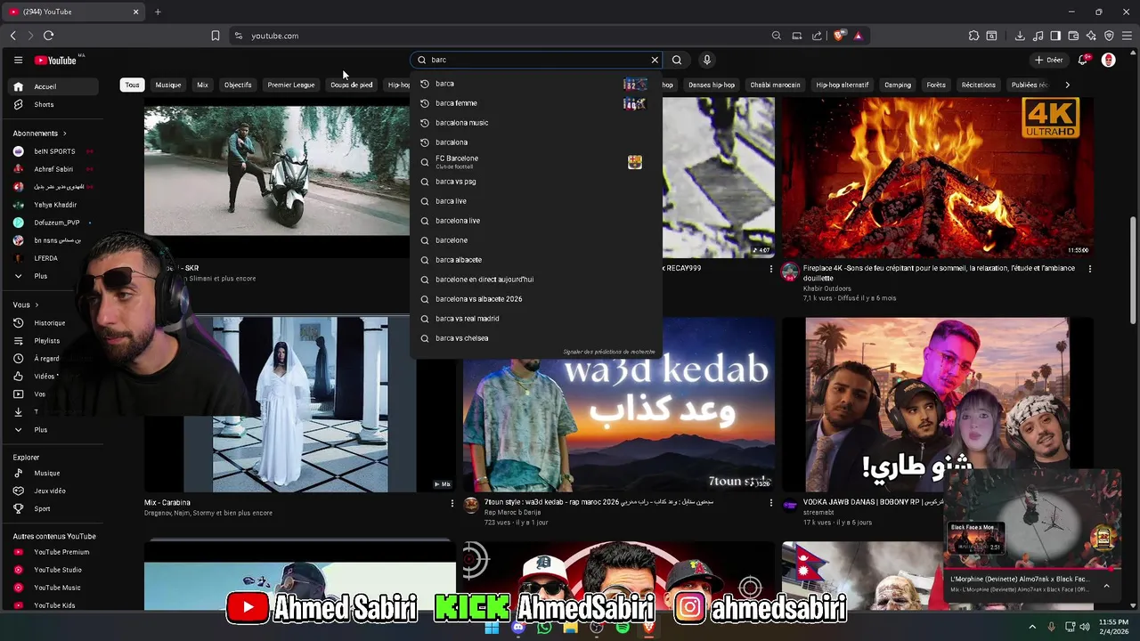
Task: Open YouTube Premium in the sidebar
Action: point(53,552)
